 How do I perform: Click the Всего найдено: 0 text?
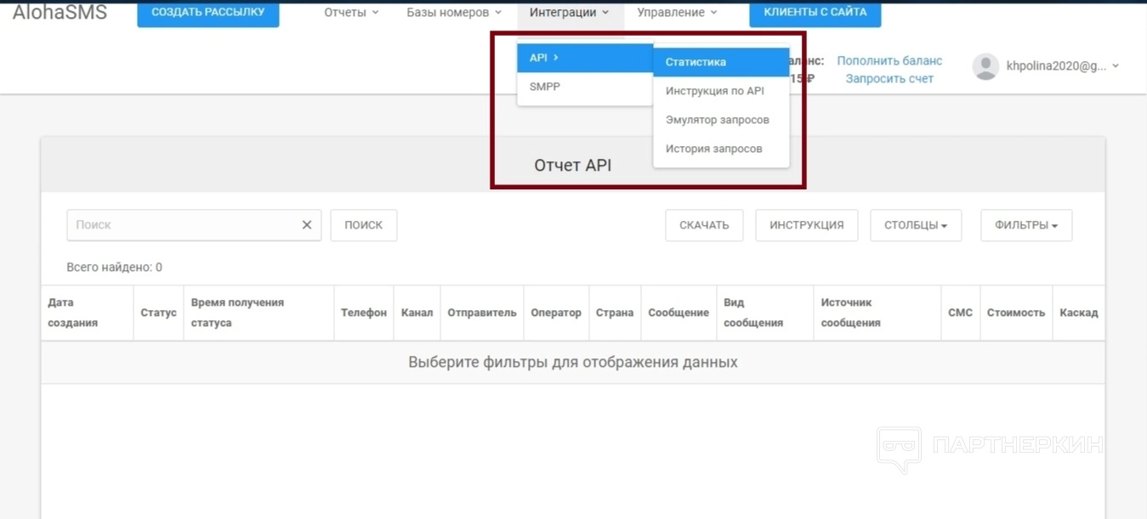114,267
